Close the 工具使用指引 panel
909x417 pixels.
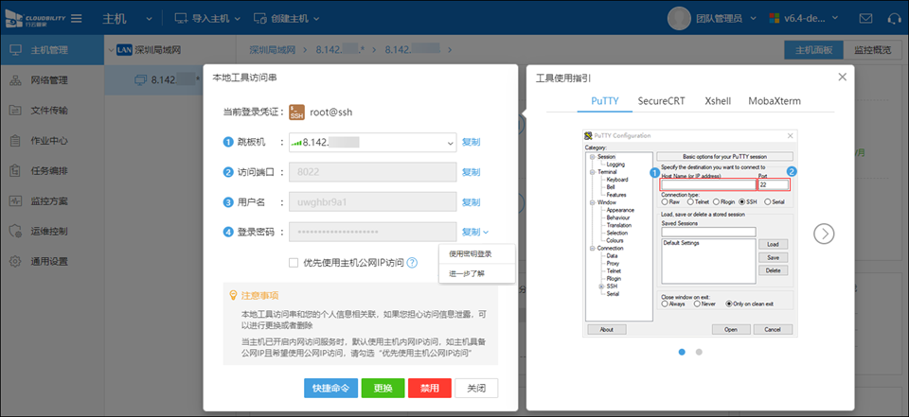(x=842, y=78)
